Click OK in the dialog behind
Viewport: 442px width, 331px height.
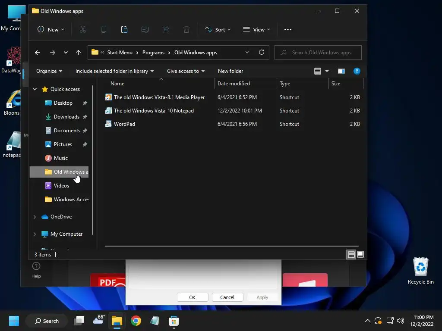[x=193, y=297]
